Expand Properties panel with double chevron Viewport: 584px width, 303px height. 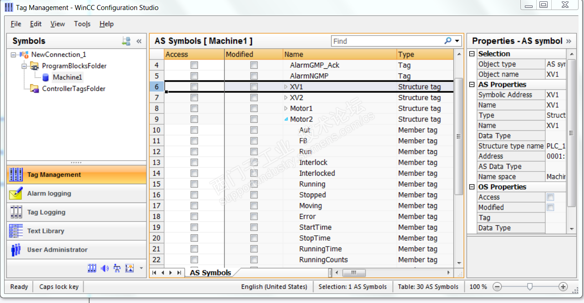[x=569, y=41]
